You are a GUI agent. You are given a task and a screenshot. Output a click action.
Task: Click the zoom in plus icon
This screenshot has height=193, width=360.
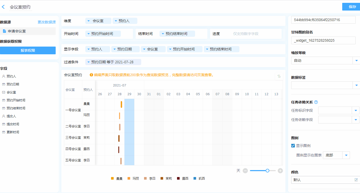pyautogui.click(x=280, y=171)
